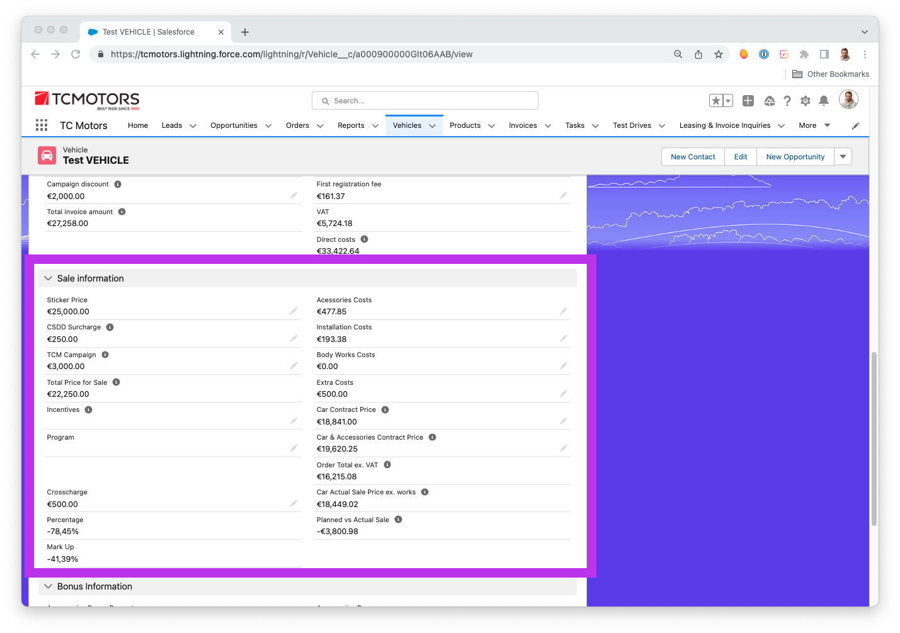900x633 pixels.
Task: Open the Invoices tab
Action: (x=523, y=125)
